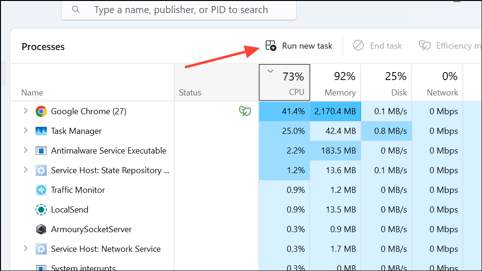The width and height of the screenshot is (482, 271).
Task: Click Antimalware's 2.2% CPU cell
Action: tap(284, 151)
